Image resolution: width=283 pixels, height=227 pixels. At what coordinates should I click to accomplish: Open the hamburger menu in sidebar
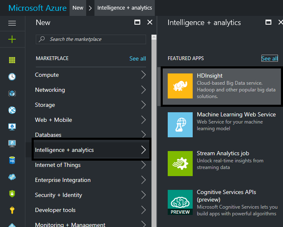[12, 23]
